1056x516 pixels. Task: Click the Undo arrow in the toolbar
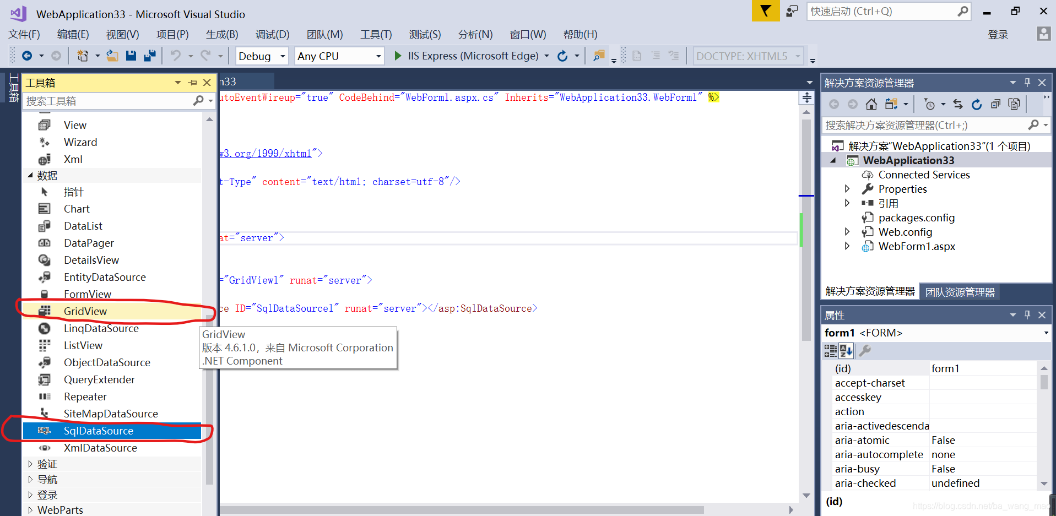tap(175, 56)
